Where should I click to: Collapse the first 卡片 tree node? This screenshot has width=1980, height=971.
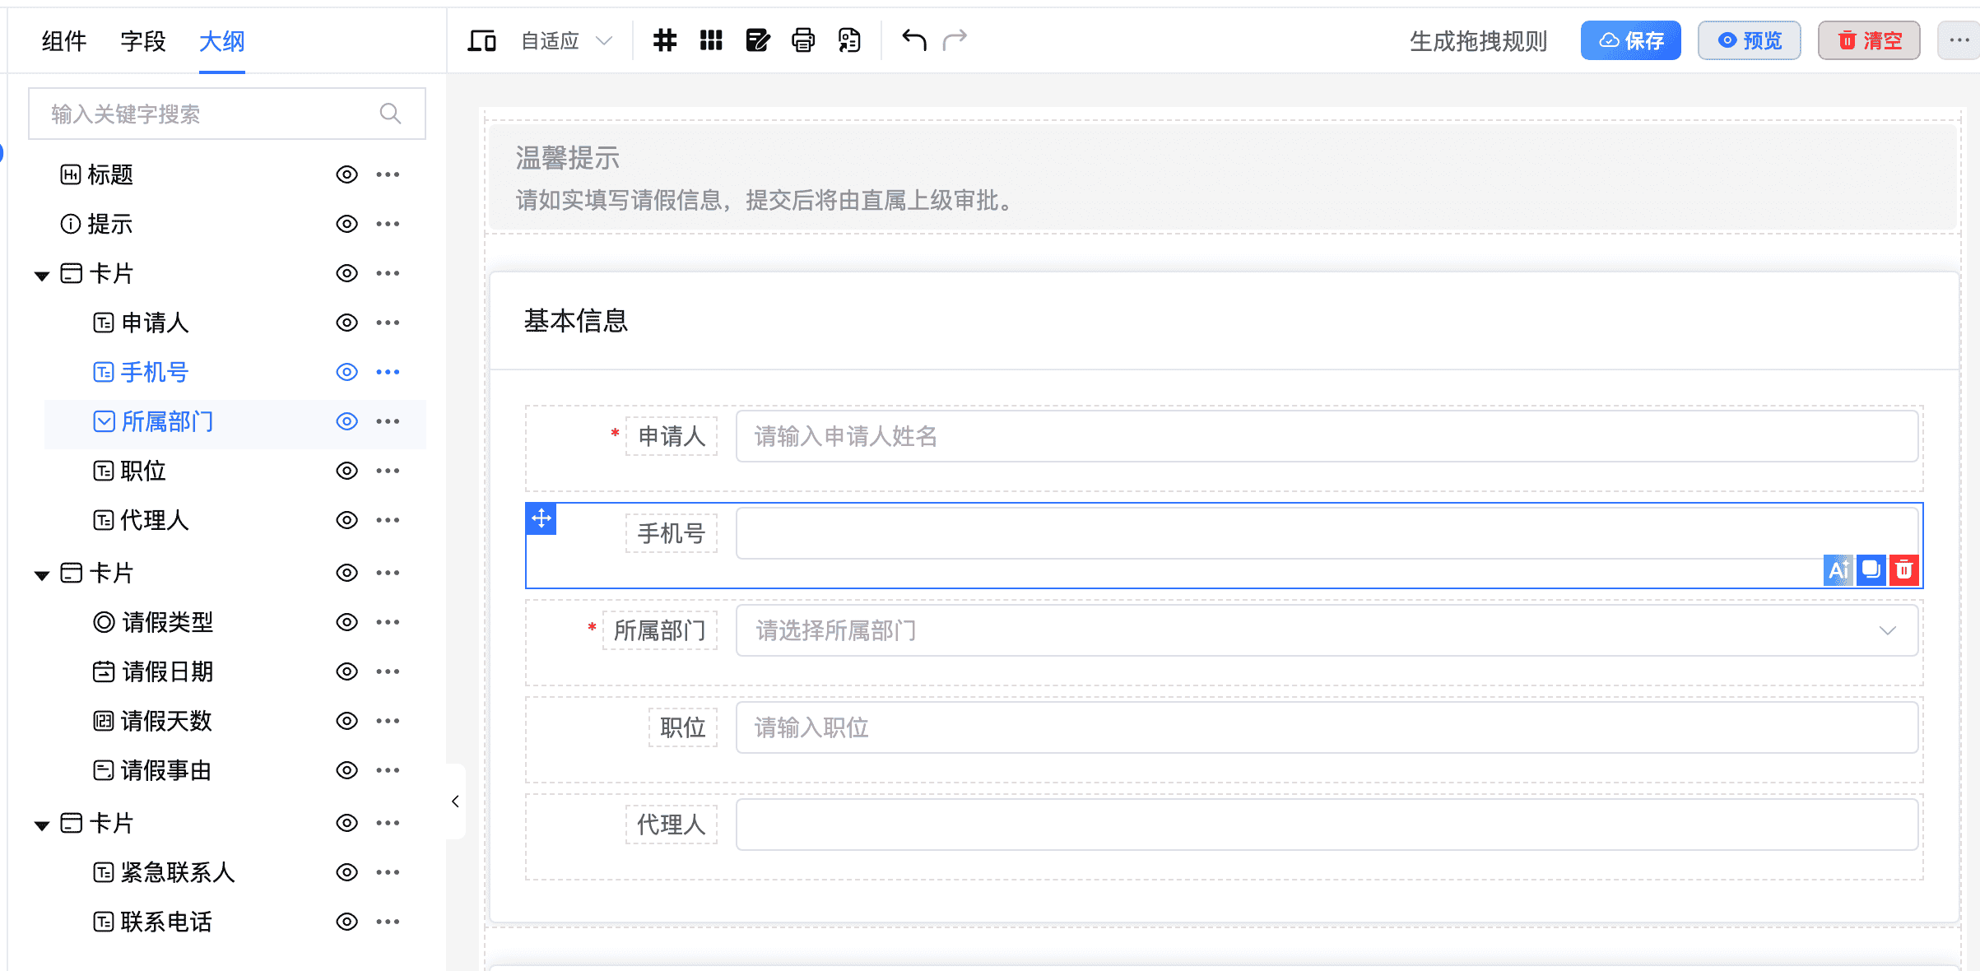(42, 275)
